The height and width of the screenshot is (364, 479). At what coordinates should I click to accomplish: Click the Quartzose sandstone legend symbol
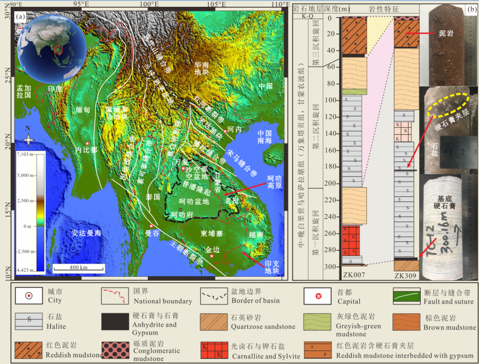click(x=214, y=321)
